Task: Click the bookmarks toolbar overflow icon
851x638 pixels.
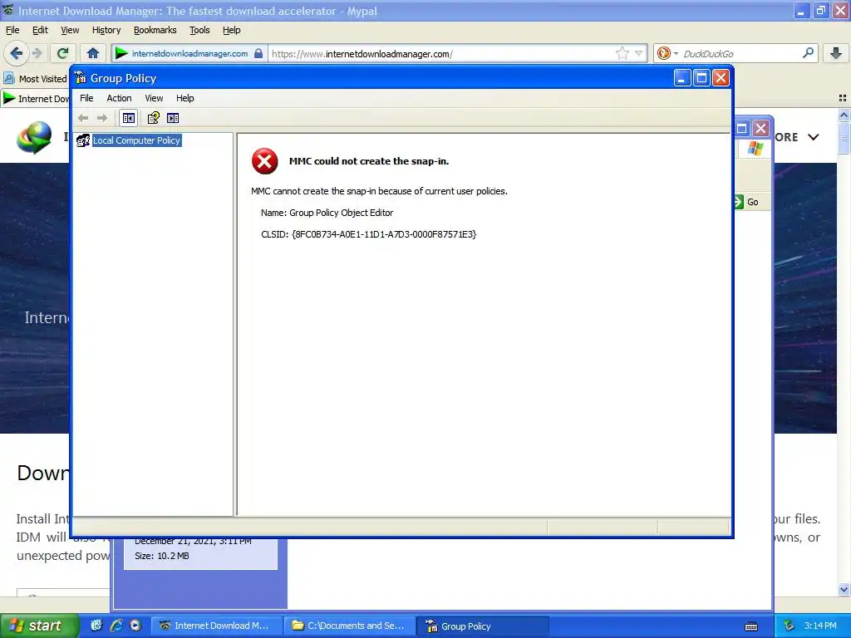Action: [x=843, y=98]
